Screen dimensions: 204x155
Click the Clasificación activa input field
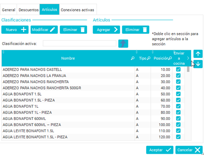[x=79, y=44]
